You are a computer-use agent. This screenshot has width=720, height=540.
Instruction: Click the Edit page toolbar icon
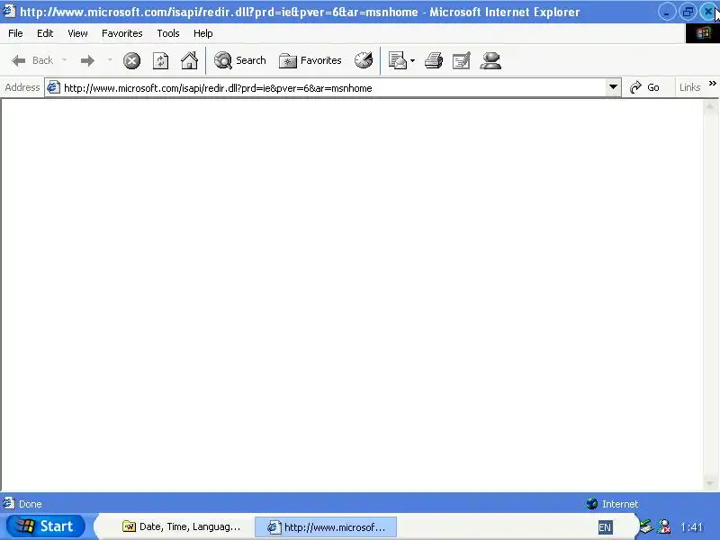point(462,60)
